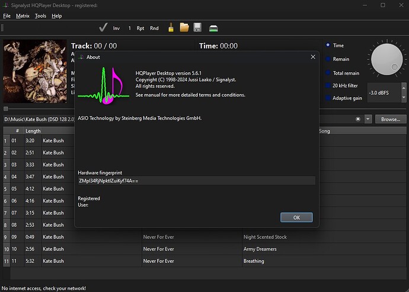
Task: Click the Time: 00:00 display
Action: [218, 46]
